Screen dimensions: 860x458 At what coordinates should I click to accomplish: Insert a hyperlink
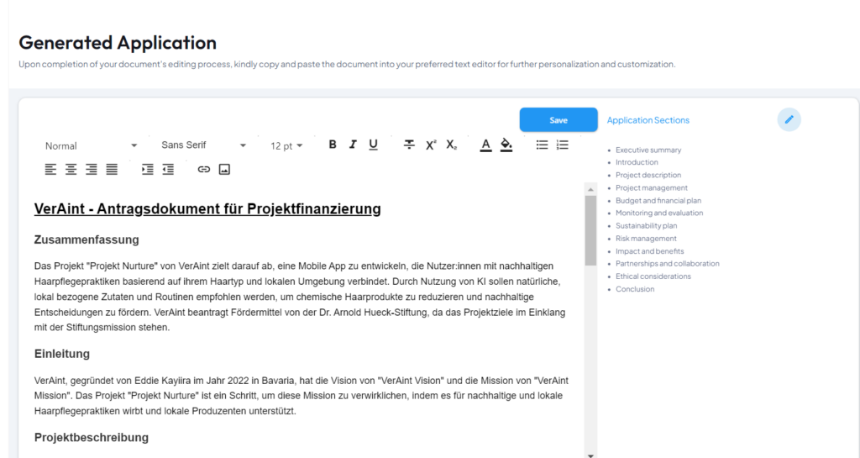(x=203, y=169)
